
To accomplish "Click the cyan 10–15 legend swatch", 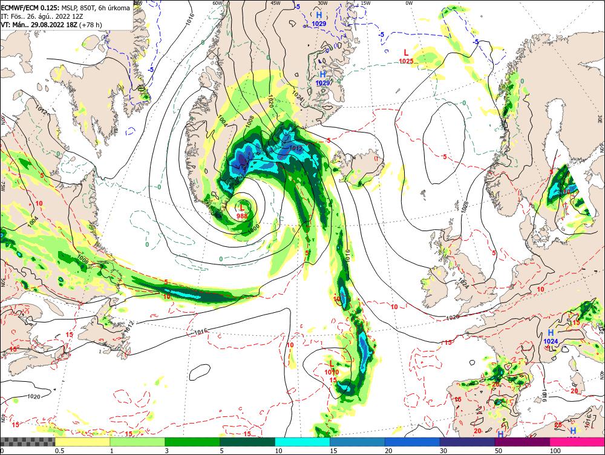I will point(302,442).
